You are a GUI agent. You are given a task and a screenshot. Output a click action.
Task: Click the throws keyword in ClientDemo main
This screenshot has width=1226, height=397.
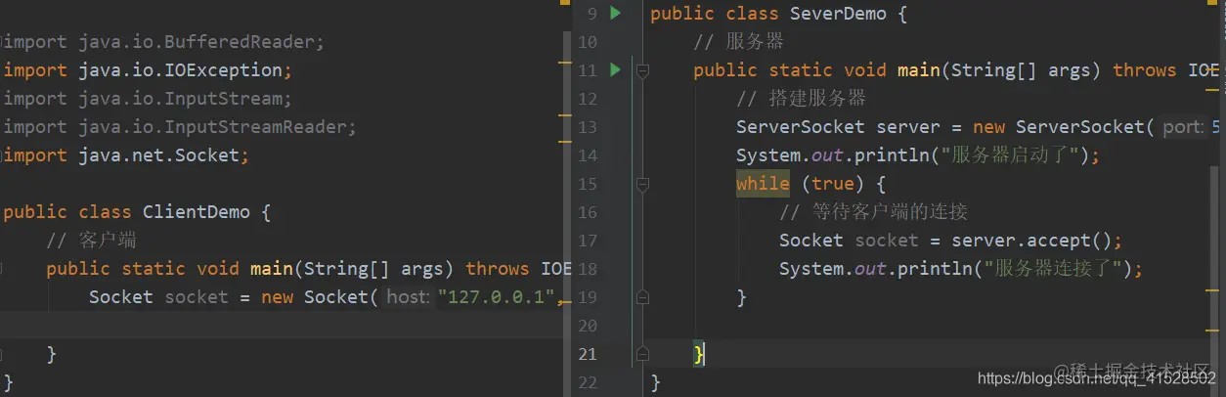(498, 269)
